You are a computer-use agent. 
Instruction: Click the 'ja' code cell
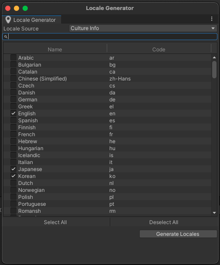[x=112, y=169]
